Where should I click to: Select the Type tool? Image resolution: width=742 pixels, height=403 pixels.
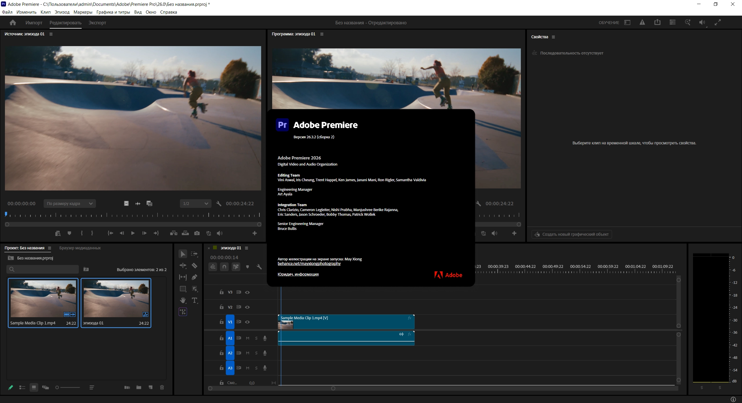194,300
